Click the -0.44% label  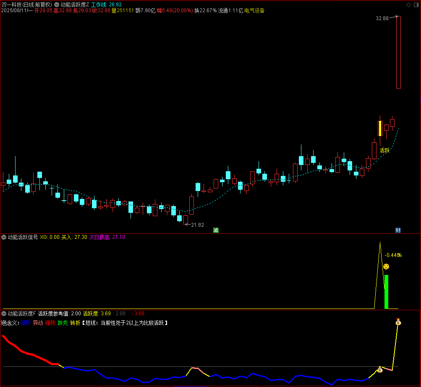click(393, 255)
